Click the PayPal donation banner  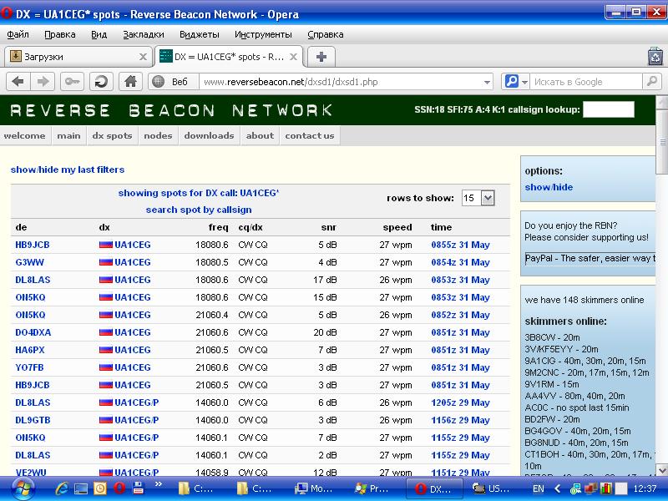tap(590, 258)
